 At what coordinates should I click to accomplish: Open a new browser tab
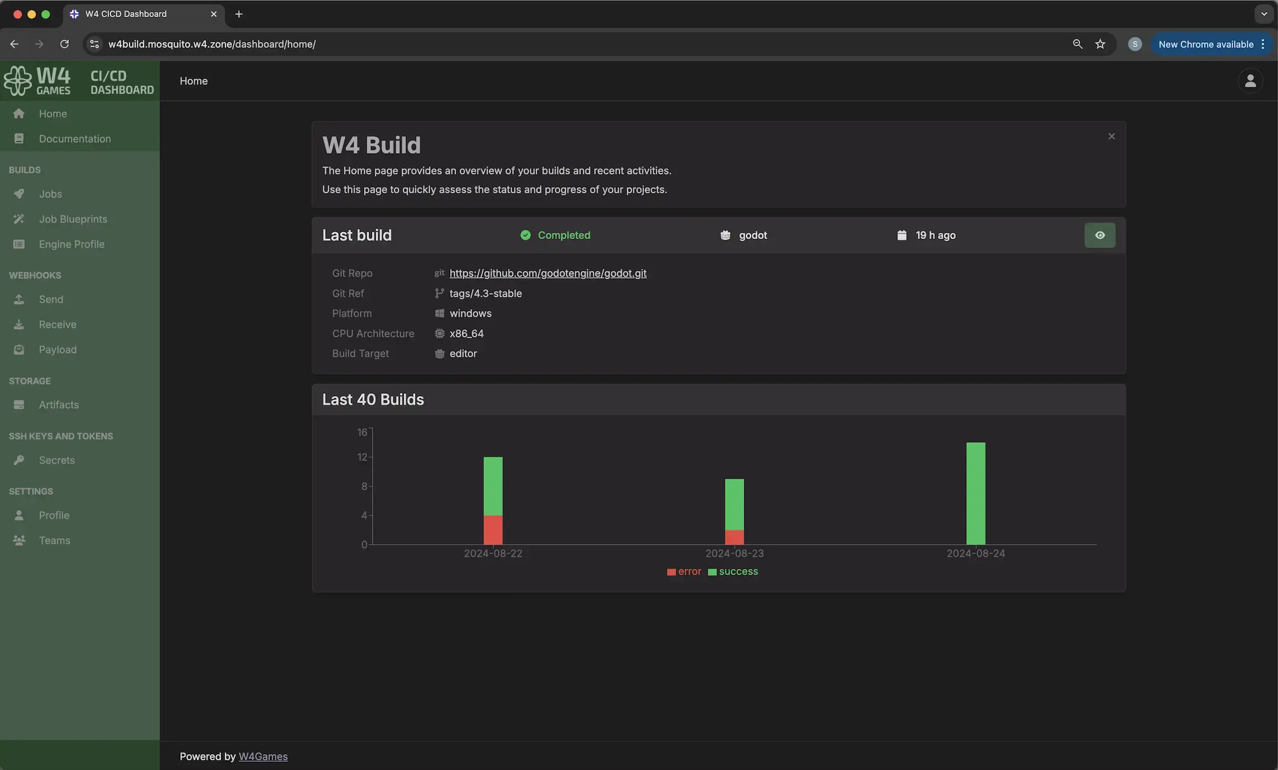239,14
